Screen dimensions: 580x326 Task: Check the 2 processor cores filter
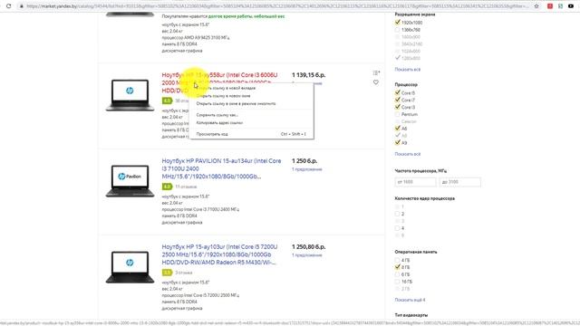click(398, 214)
